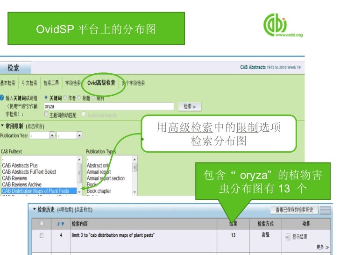Select Book chapter in Publication Types

tap(99, 191)
